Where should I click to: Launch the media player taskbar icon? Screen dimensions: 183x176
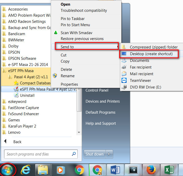61,170
